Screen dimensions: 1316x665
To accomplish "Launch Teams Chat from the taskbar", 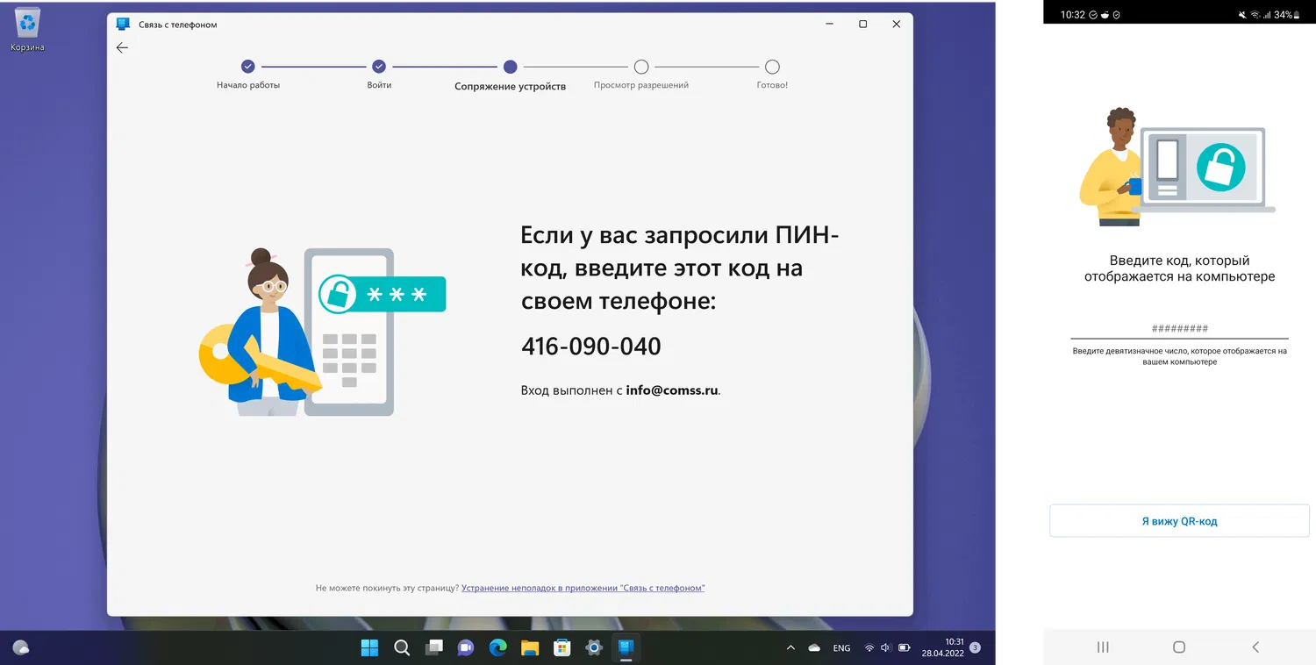I will click(x=466, y=647).
